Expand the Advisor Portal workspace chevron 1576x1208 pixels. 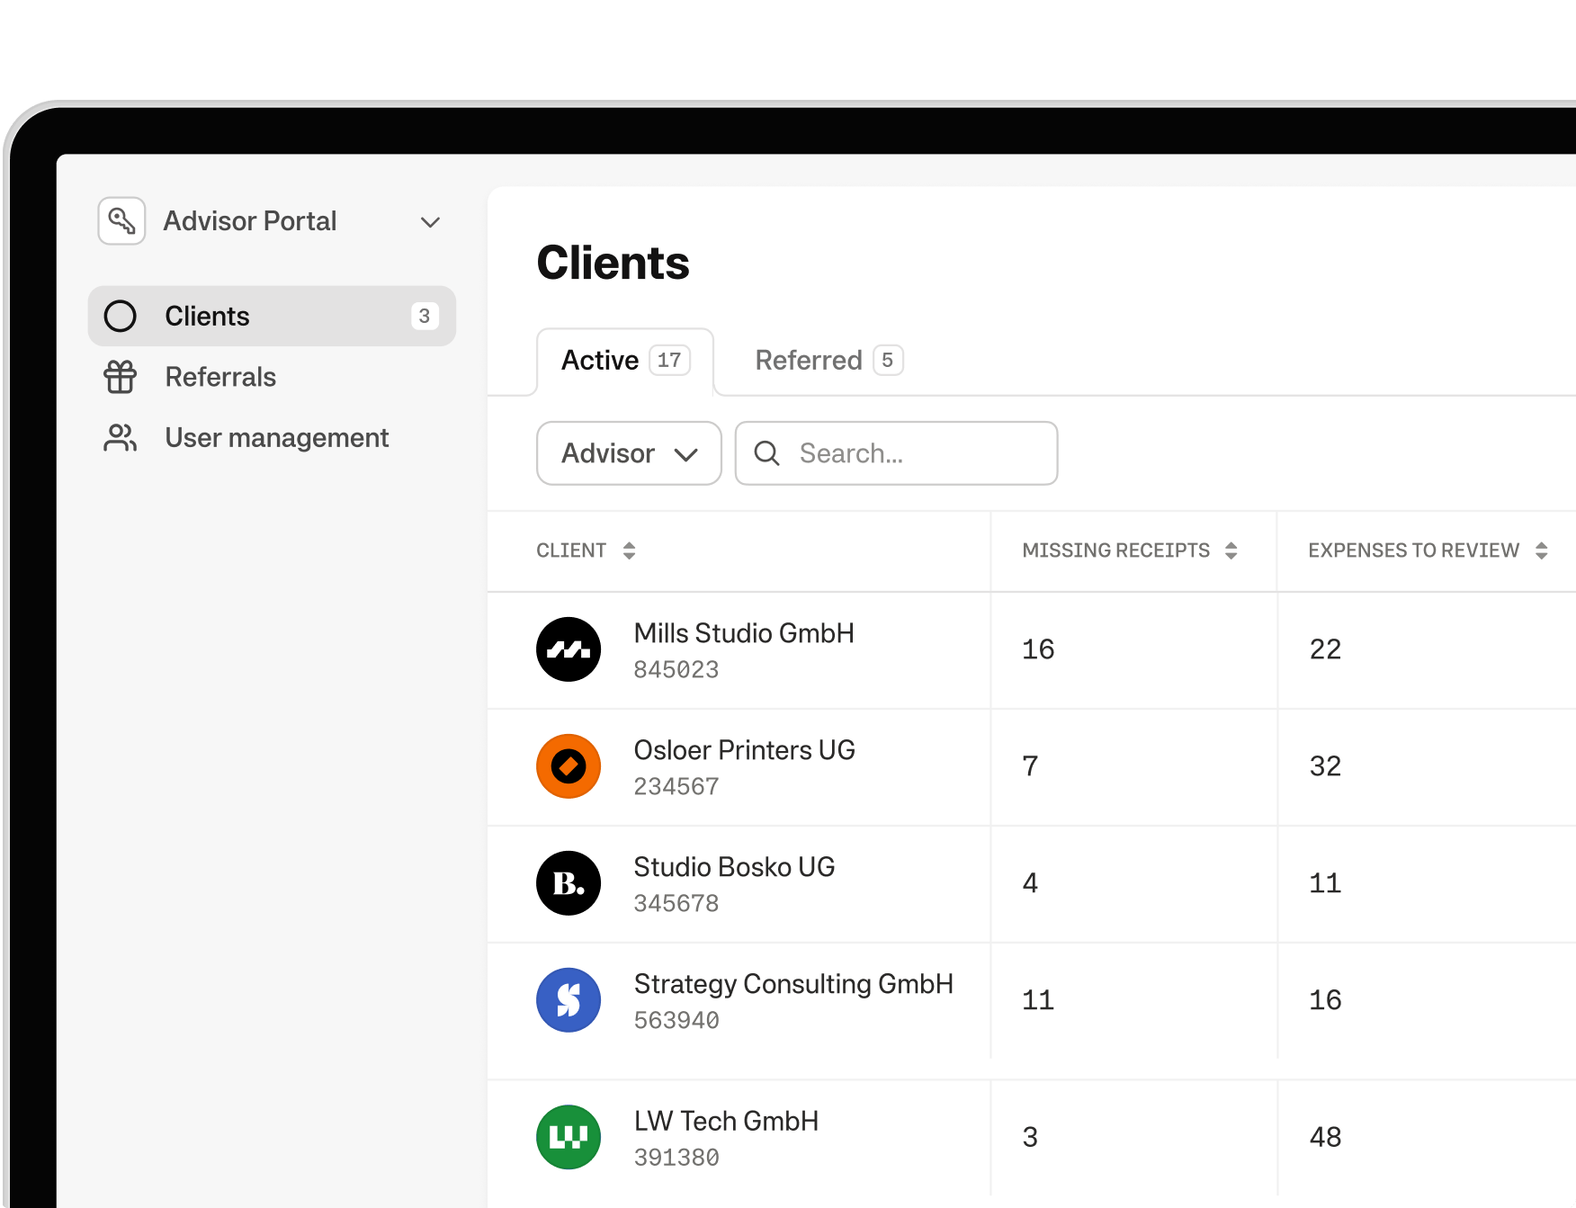coord(430,222)
